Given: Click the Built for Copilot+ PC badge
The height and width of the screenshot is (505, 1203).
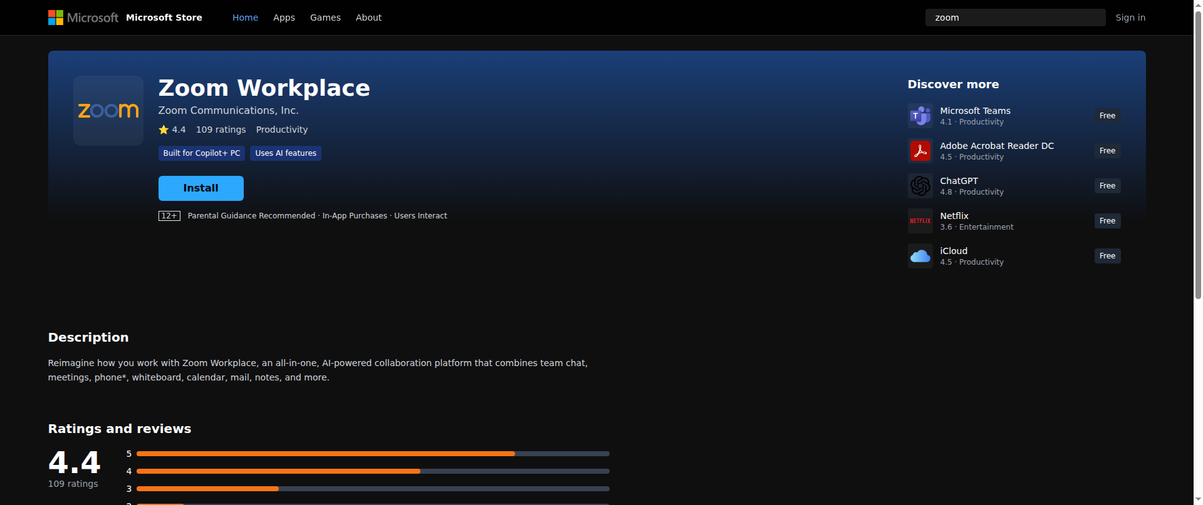Looking at the screenshot, I should pyautogui.click(x=202, y=153).
